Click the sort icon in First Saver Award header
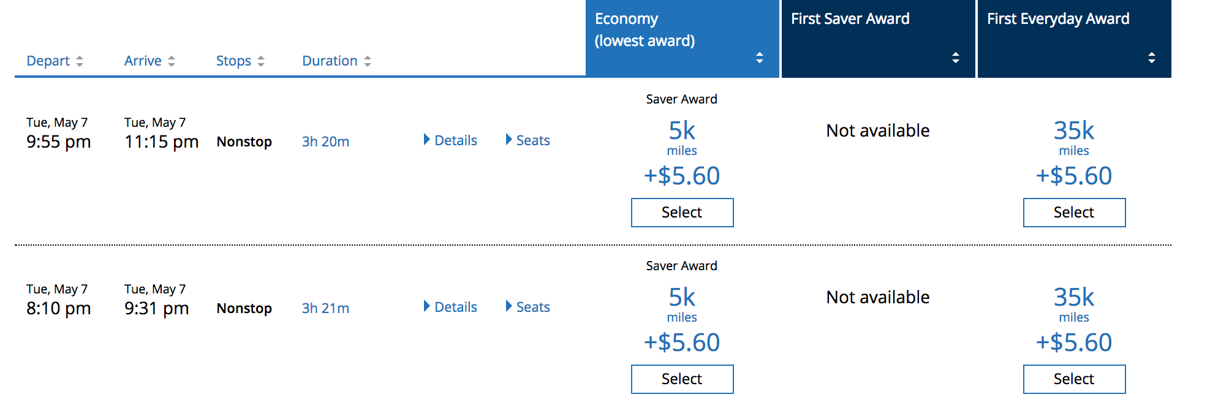The image size is (1210, 405). 956,57
